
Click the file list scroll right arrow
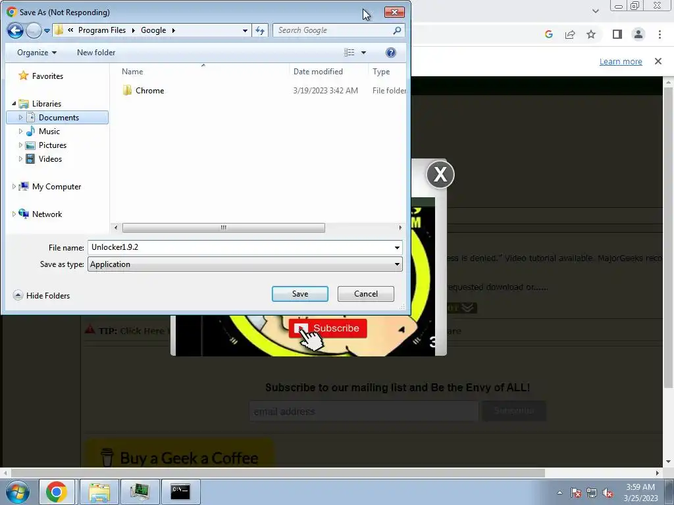400,228
